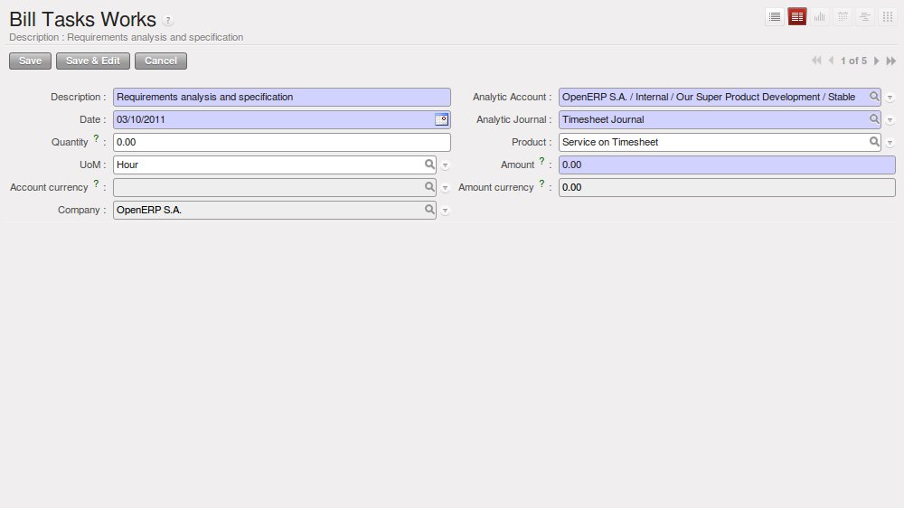Click the help icon beside the title
Viewport: 904px width, 508px height.
pos(169,21)
